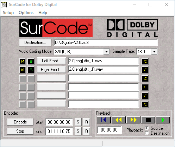Clear the Right Front channel file
Screen dimensions: 175x147
pyautogui.click(x=145, y=70)
